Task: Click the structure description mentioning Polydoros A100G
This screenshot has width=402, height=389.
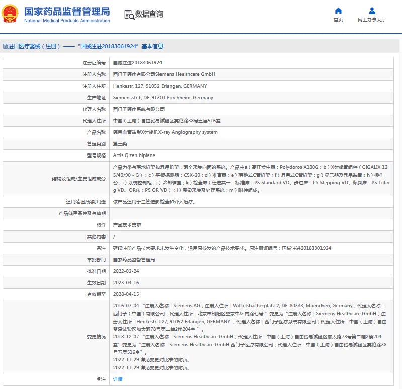Action: 251,179
